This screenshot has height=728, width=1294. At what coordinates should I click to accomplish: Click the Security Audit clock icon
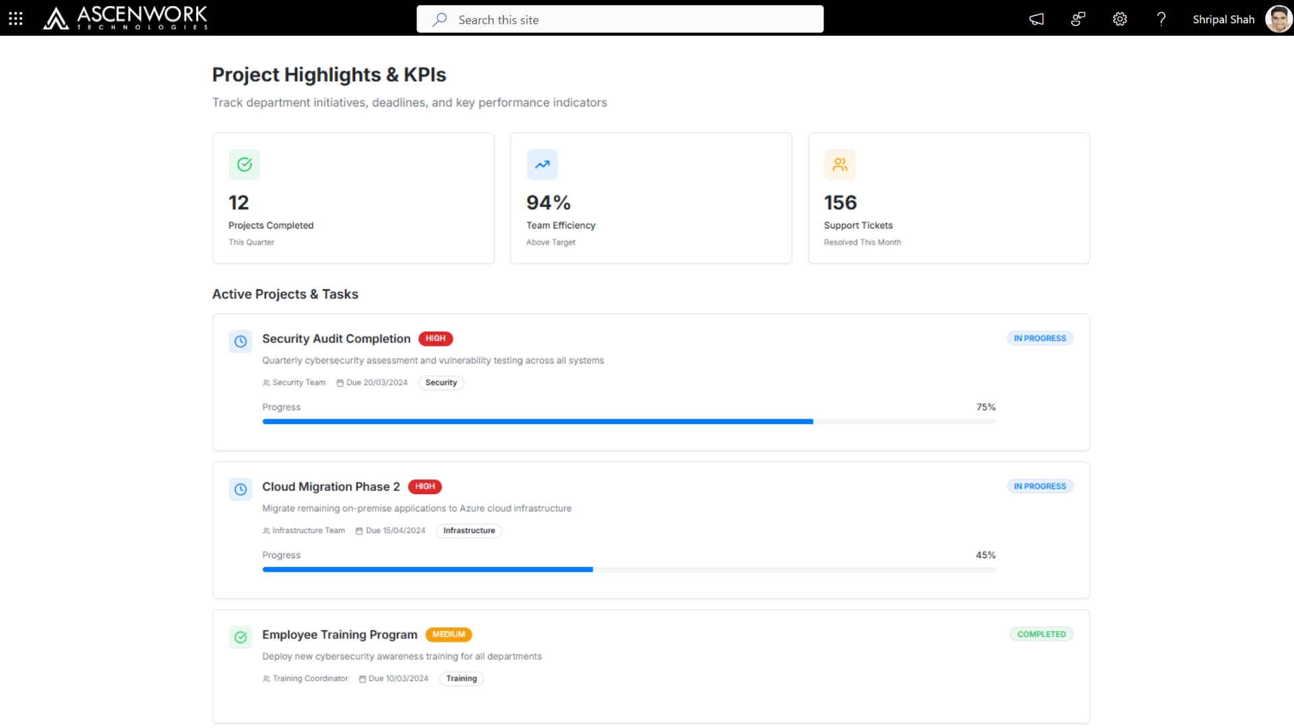(241, 341)
